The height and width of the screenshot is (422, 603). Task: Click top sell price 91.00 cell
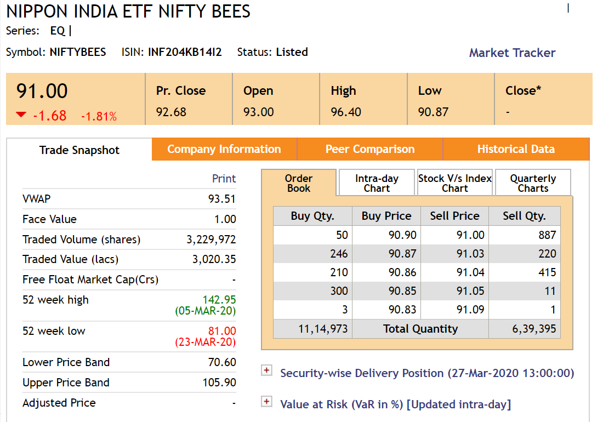tap(470, 235)
